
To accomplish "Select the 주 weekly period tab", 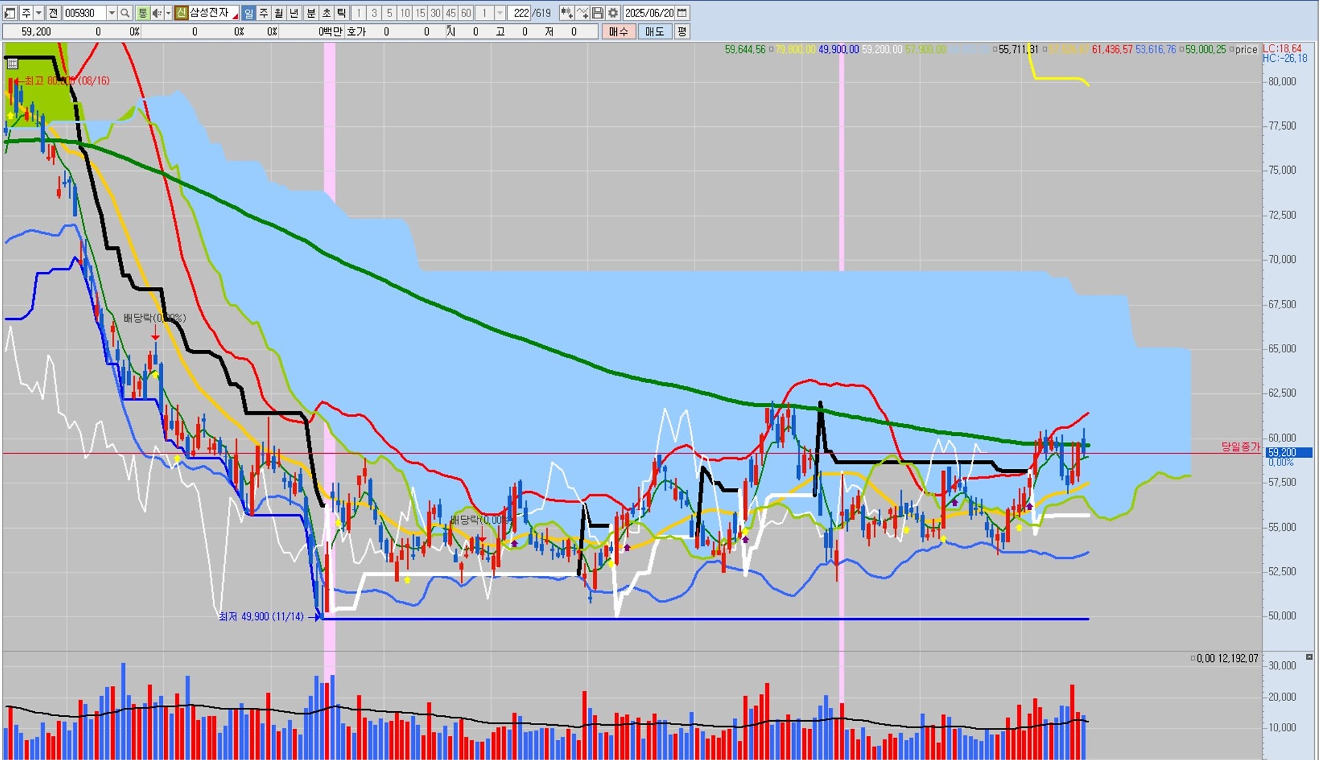I will tap(264, 13).
